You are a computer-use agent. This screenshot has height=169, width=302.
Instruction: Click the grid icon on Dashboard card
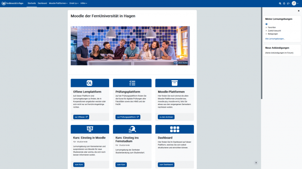click(x=175, y=129)
